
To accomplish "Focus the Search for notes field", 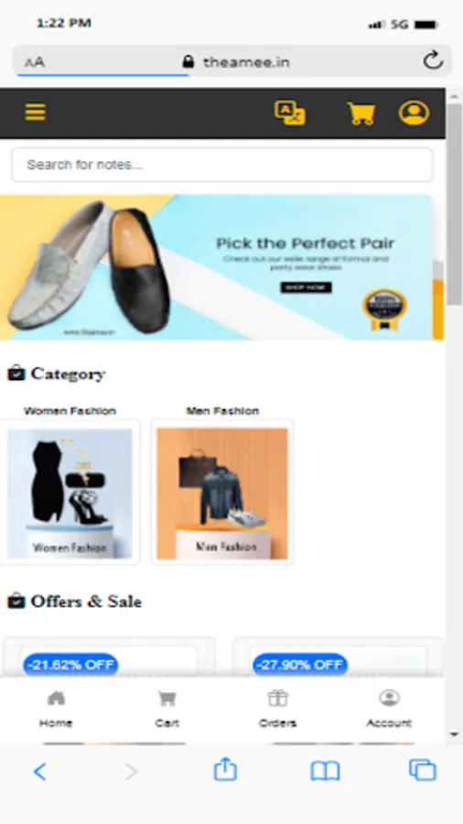I will (x=222, y=165).
